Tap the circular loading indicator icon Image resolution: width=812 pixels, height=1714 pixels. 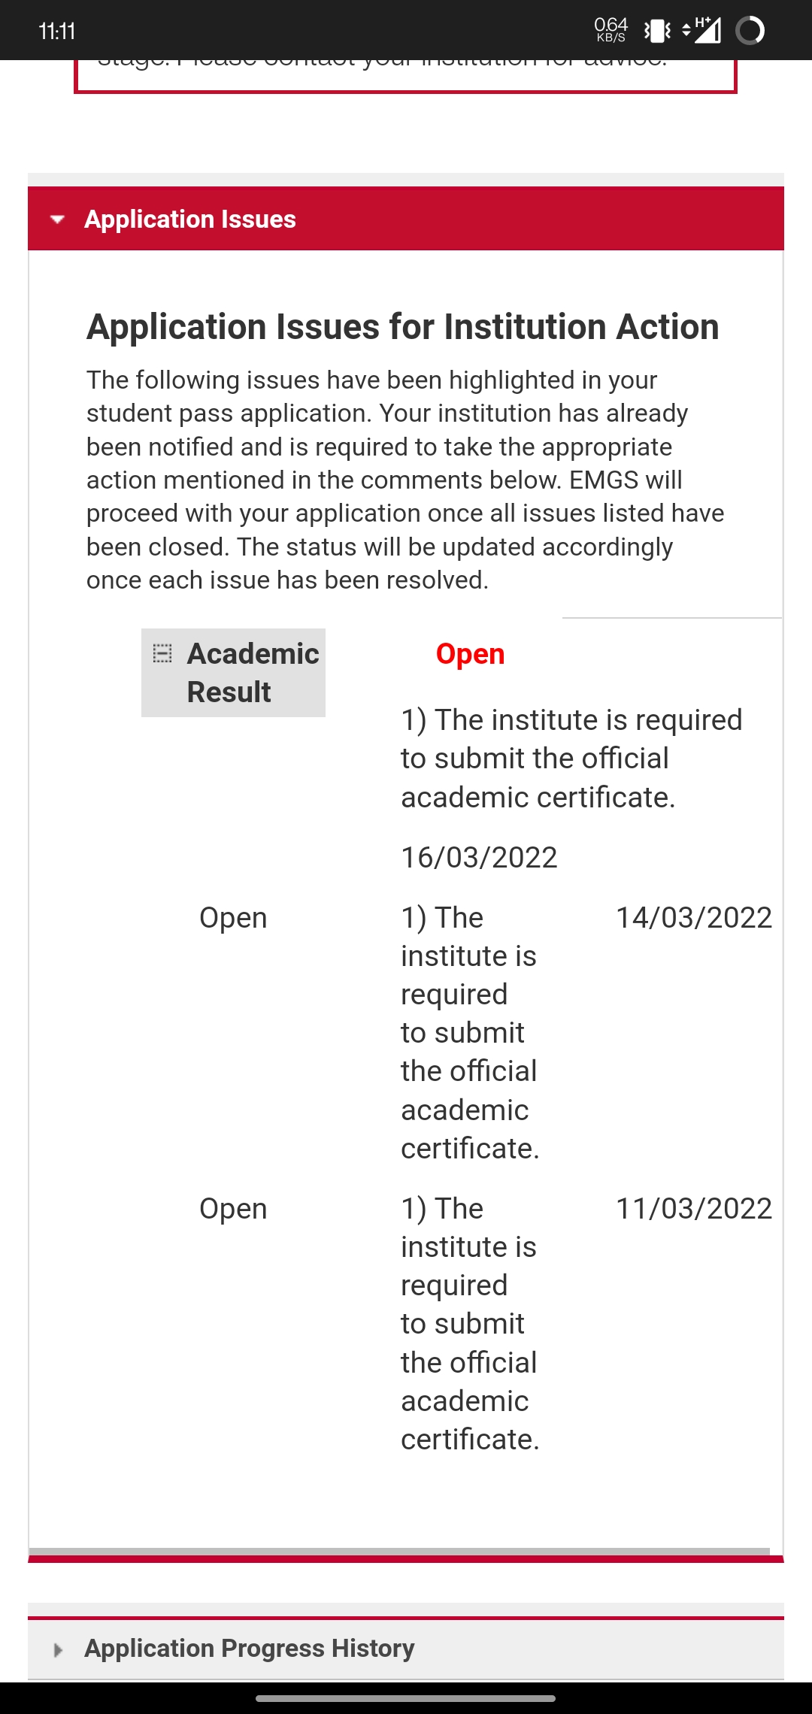pos(750,31)
